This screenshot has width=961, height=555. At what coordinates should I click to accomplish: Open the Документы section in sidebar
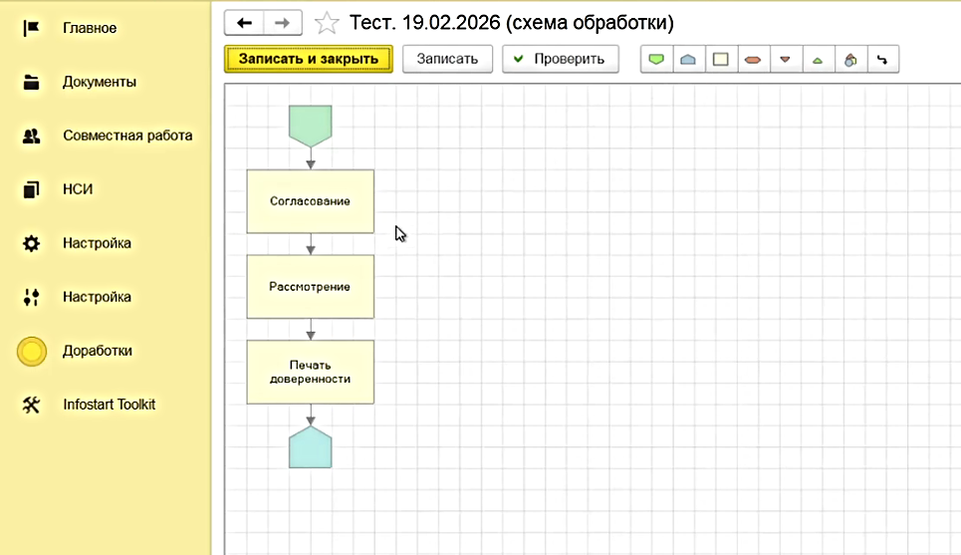(x=99, y=82)
